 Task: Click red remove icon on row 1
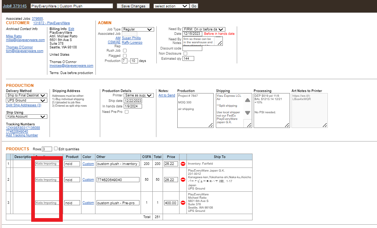pos(183,164)
